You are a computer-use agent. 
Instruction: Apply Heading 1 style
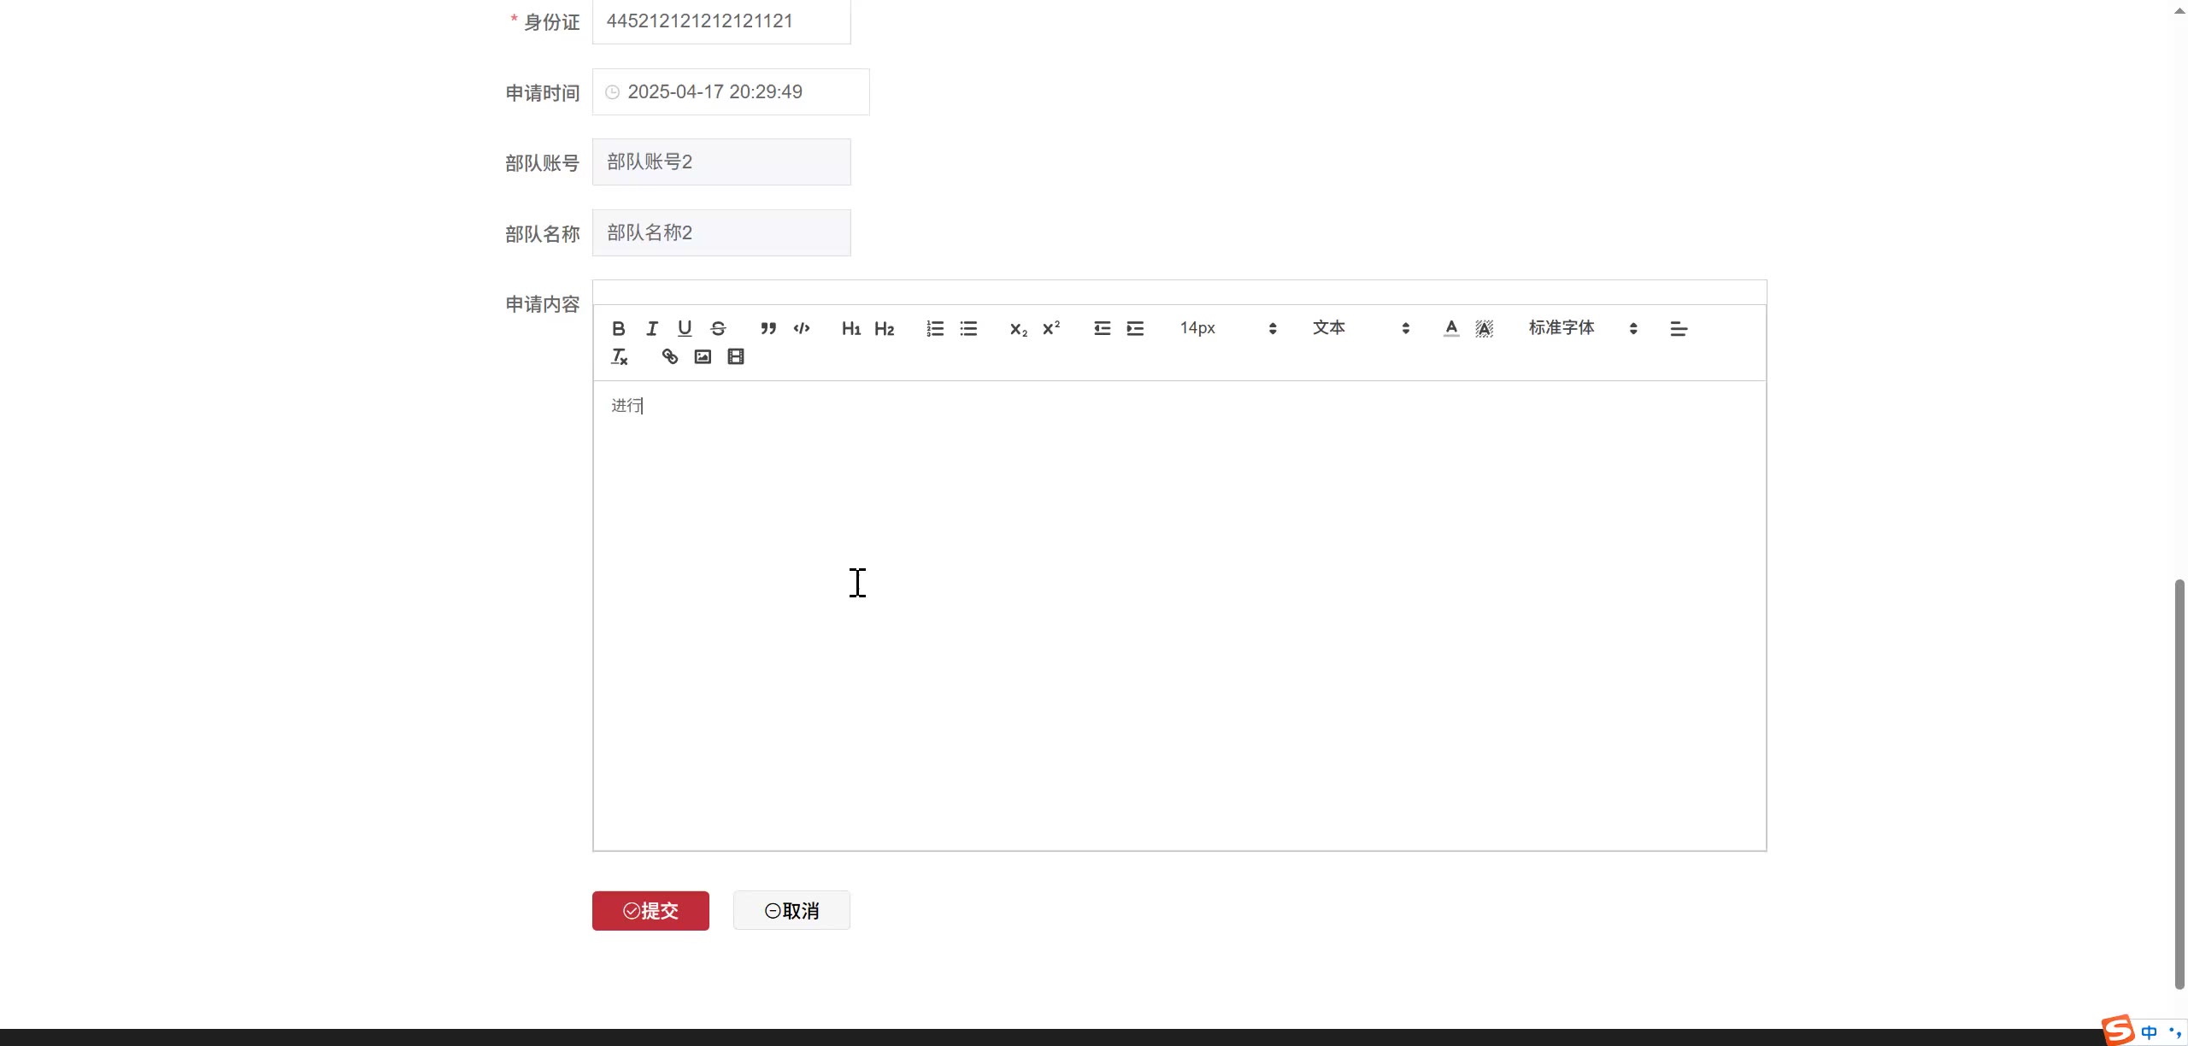[851, 328]
